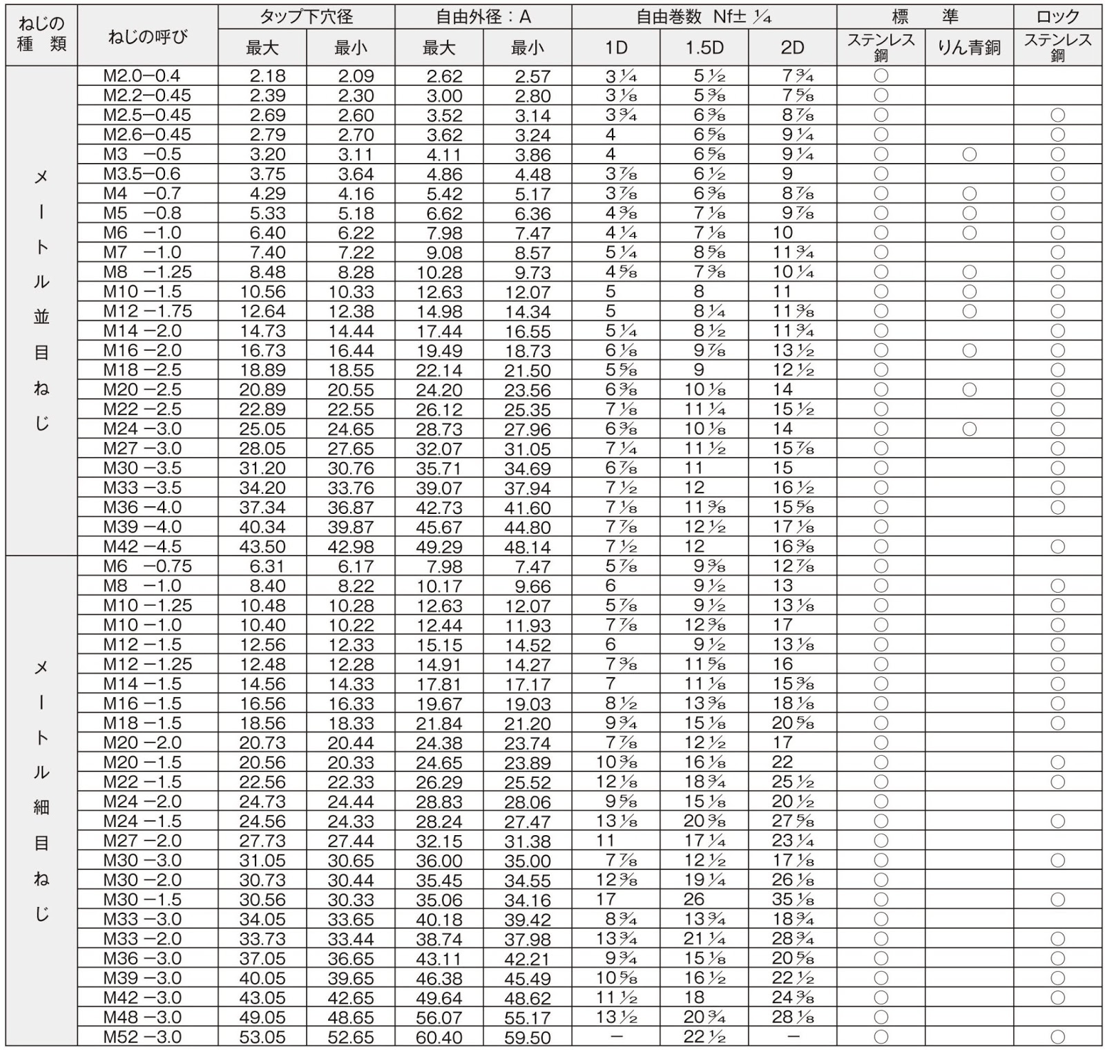Select the M36 −3.0 row label
Image resolution: width=1105 pixels, height=1050 pixels.
pos(142,959)
